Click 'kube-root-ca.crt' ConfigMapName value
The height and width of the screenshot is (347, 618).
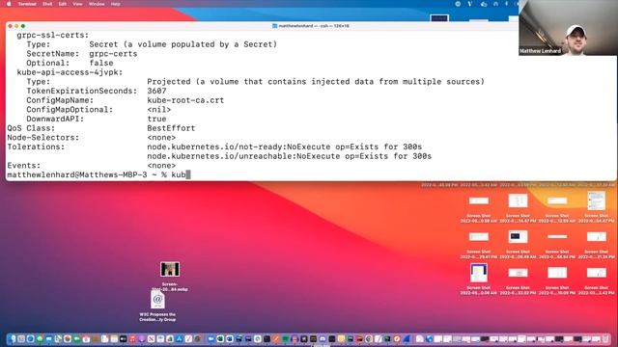(x=185, y=100)
